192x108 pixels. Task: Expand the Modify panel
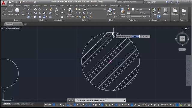(x=43, y=20)
